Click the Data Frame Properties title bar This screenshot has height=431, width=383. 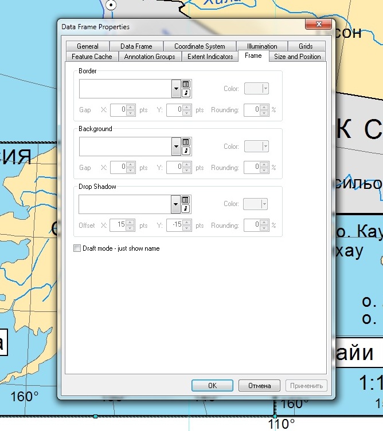(x=182, y=27)
